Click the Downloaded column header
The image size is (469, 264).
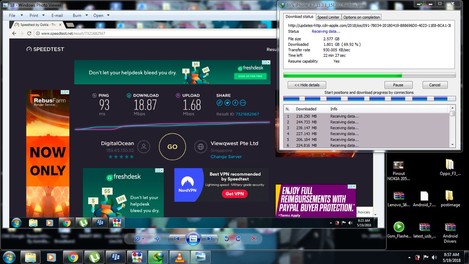click(306, 109)
